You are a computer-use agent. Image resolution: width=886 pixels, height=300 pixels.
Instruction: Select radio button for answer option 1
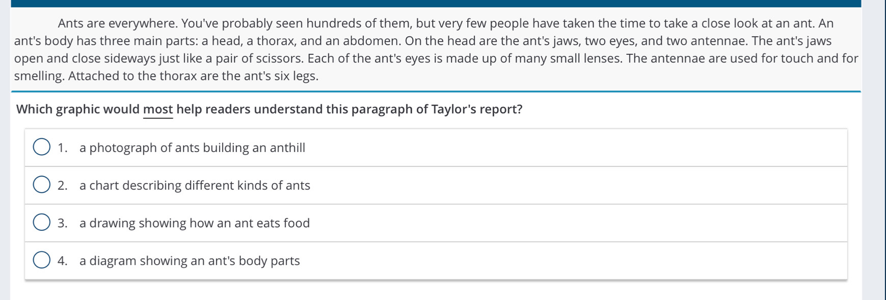click(x=42, y=147)
